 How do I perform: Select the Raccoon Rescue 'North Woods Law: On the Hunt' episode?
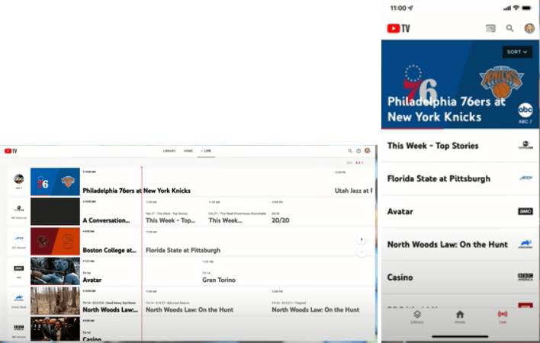pyautogui.click(x=189, y=309)
